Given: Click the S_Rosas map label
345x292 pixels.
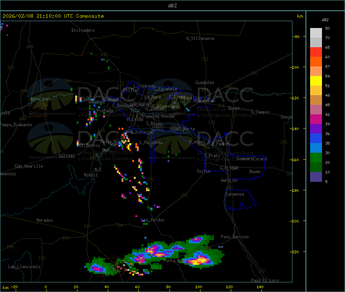Looking at the screenshot, I should click(x=154, y=124).
